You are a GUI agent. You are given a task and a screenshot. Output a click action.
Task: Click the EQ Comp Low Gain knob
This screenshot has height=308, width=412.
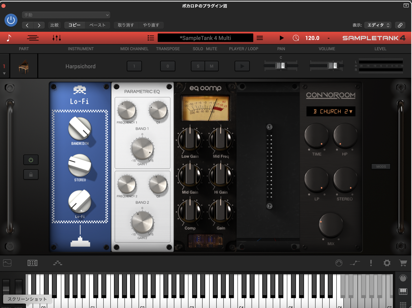pyautogui.click(x=190, y=140)
